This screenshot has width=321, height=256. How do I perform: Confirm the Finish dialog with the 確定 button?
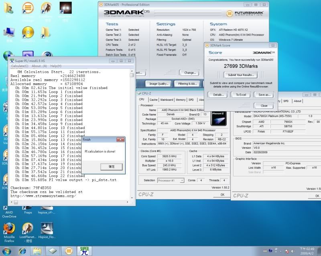click(112, 167)
